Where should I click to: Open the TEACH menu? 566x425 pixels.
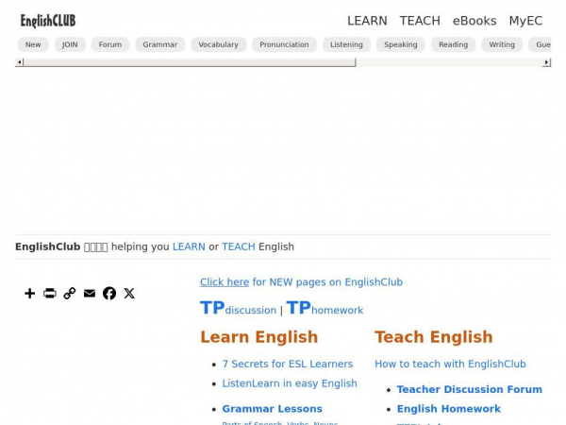tap(420, 21)
